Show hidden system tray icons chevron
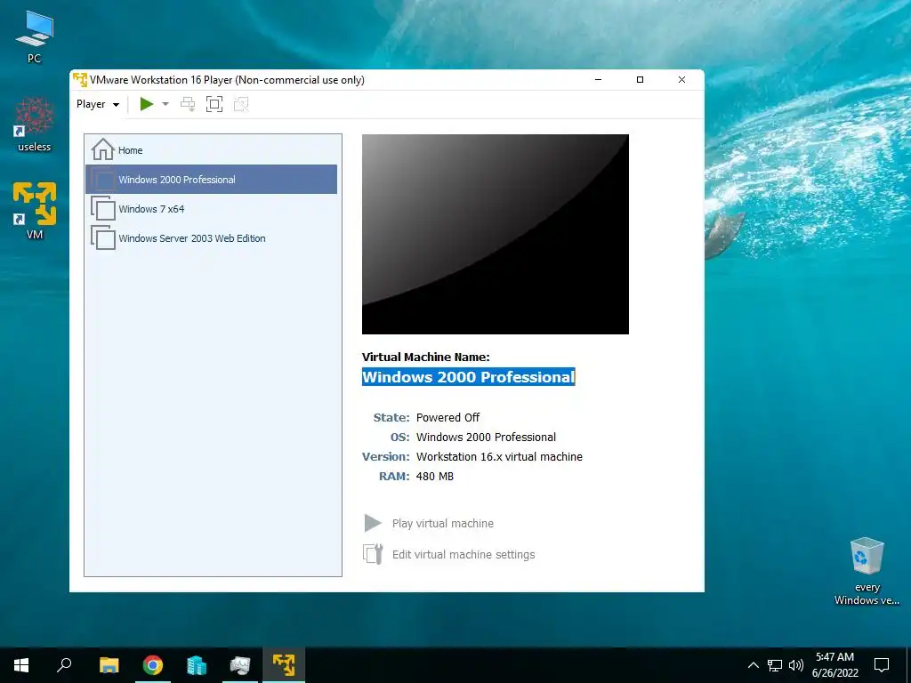911x683 pixels. click(x=753, y=665)
